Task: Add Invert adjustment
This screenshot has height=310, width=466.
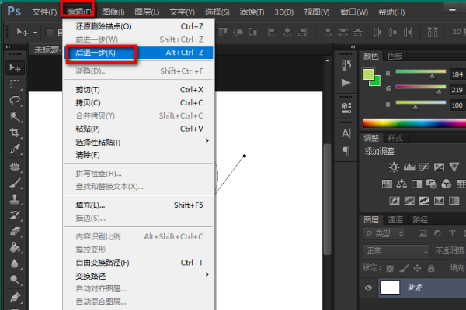Action: 394,201
